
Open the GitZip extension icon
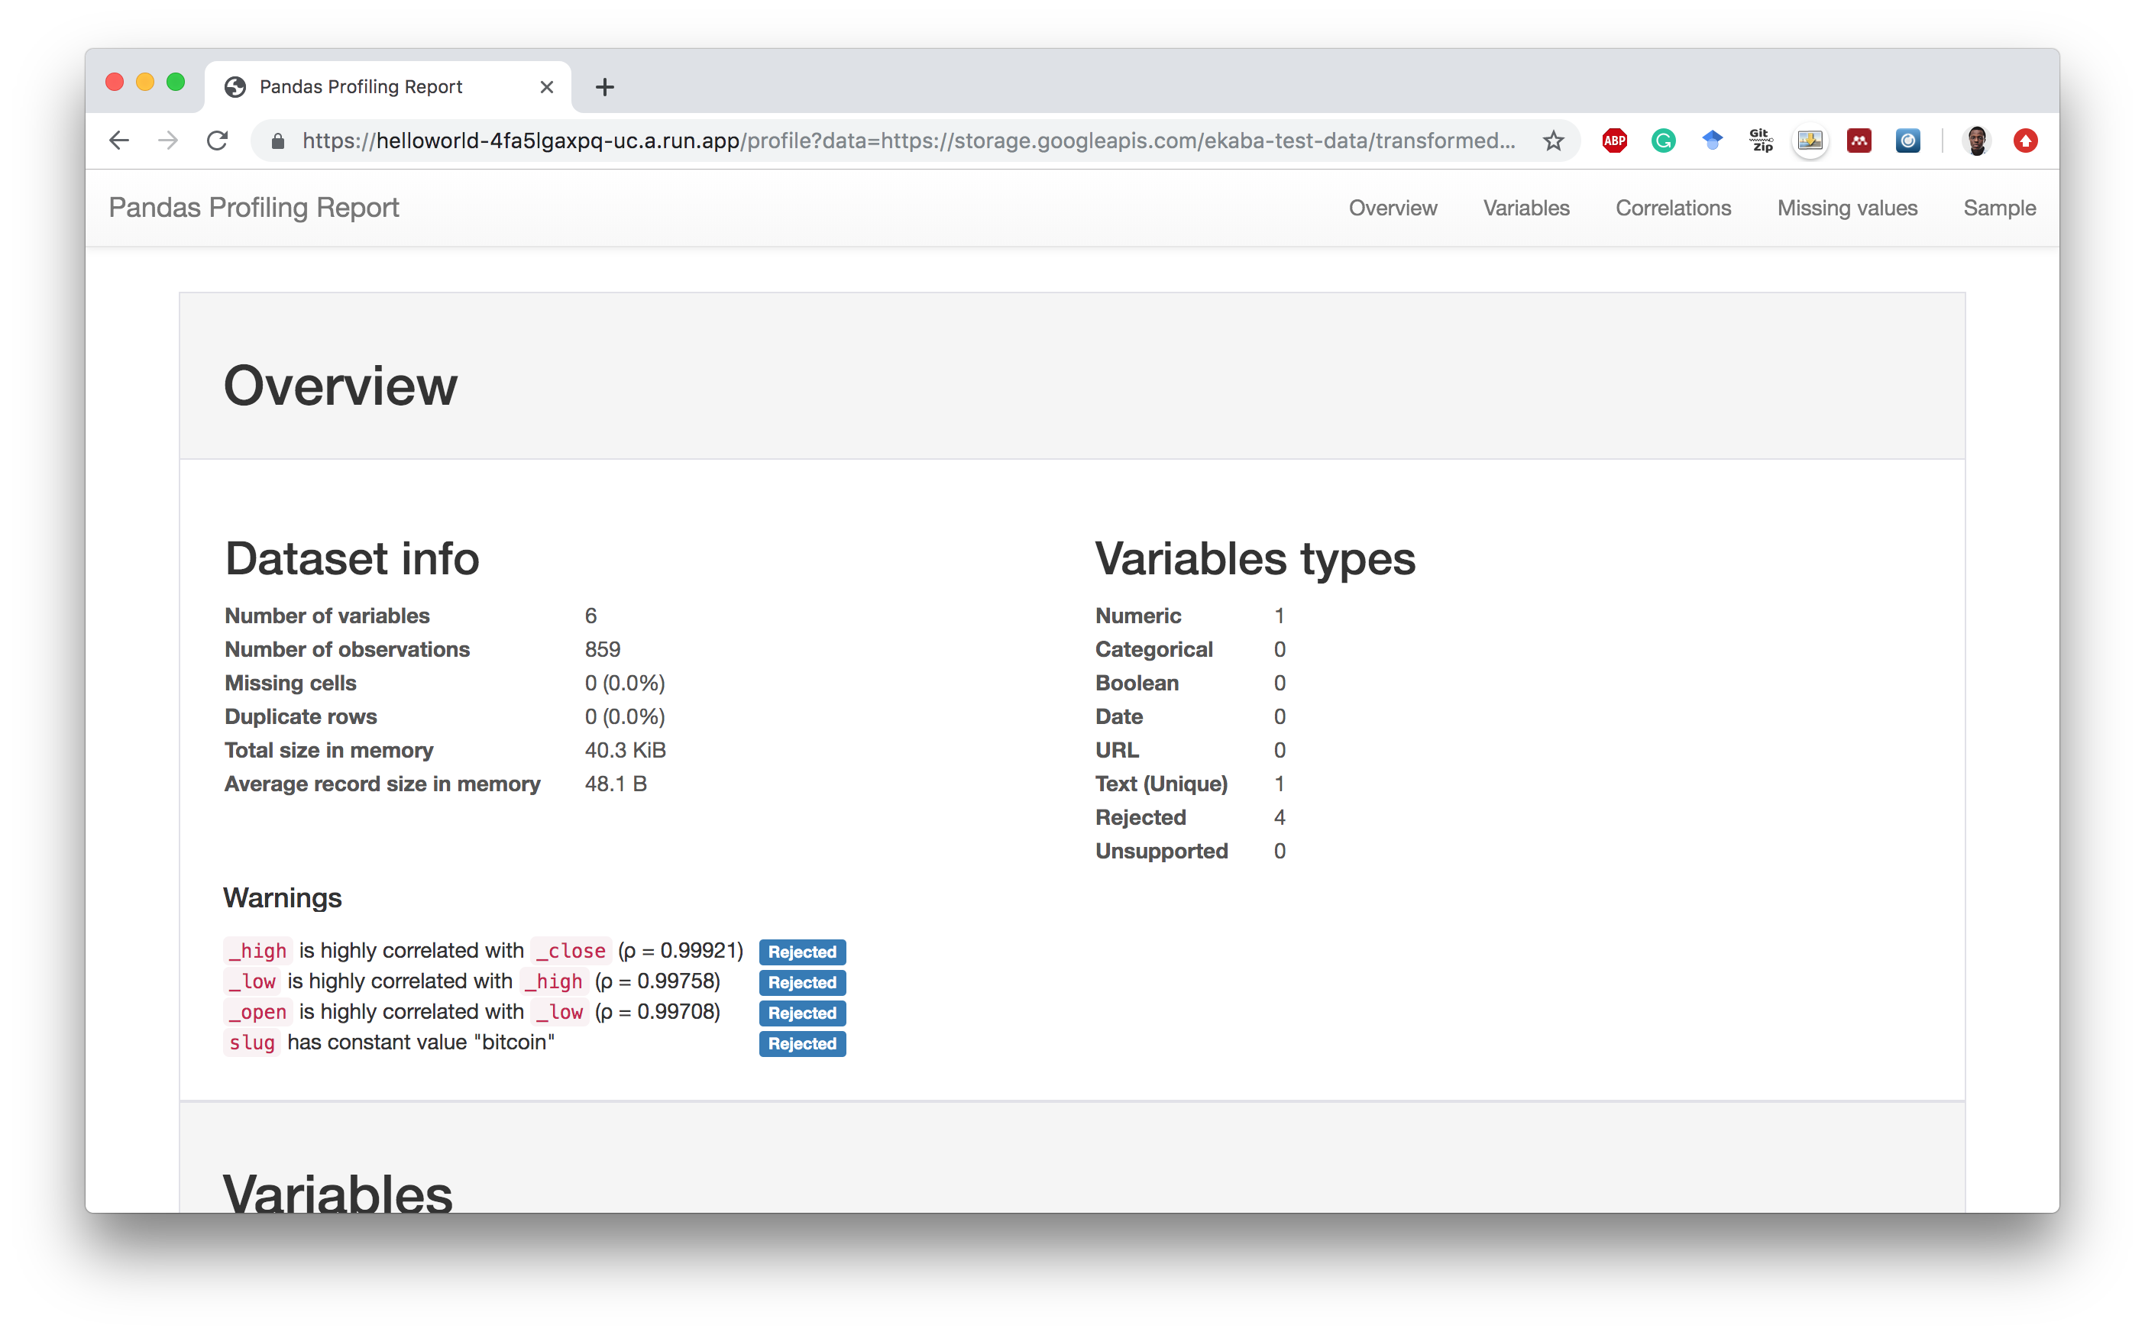click(x=1761, y=141)
